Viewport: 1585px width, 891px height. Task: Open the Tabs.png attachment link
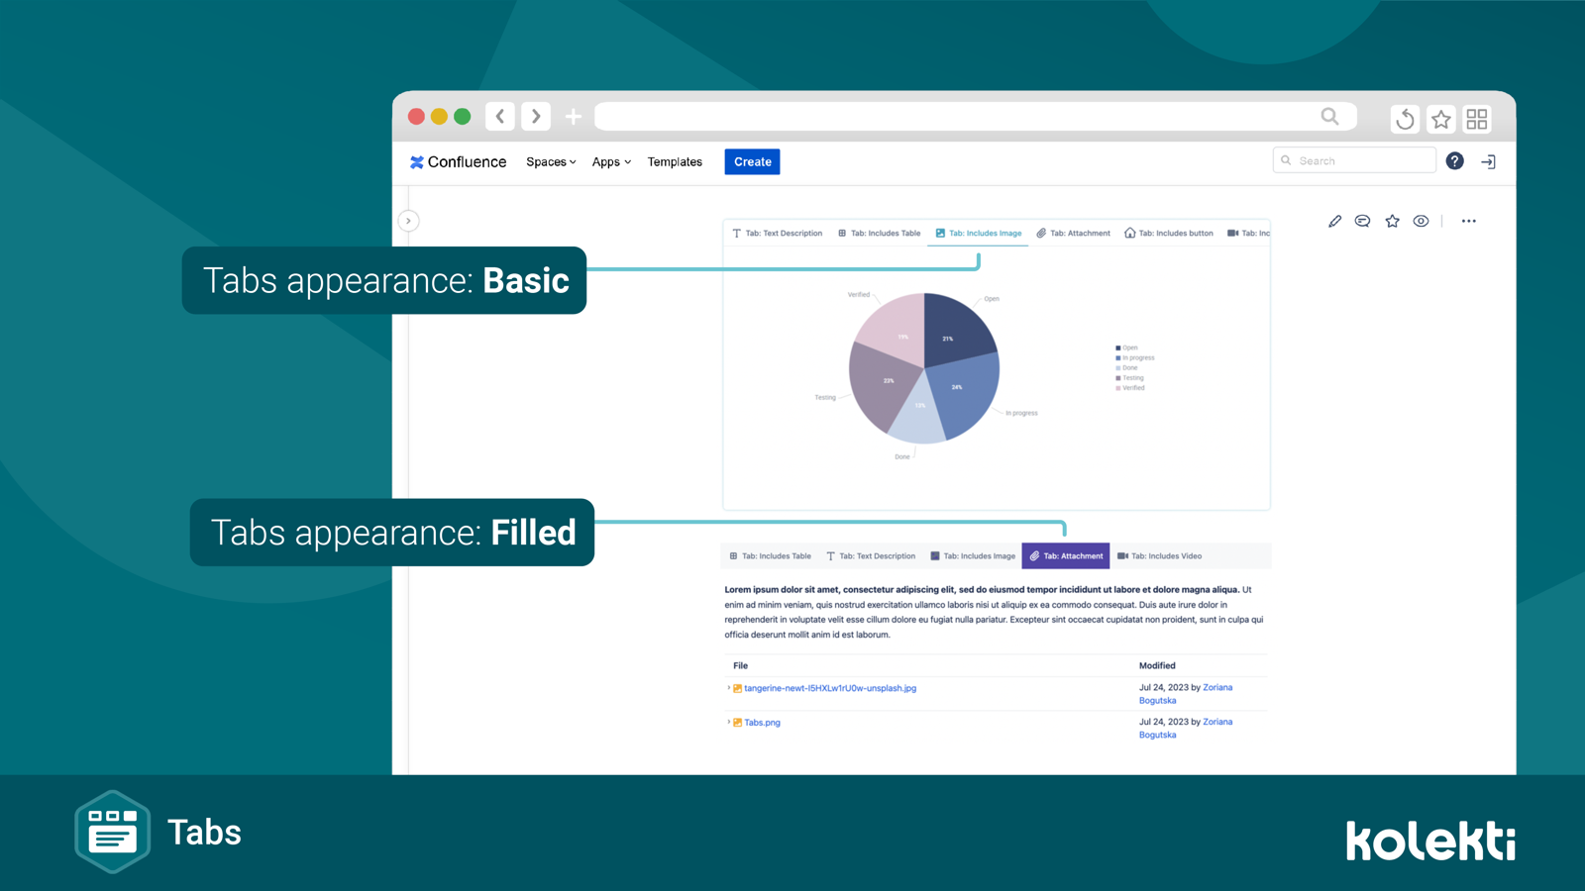(x=762, y=723)
